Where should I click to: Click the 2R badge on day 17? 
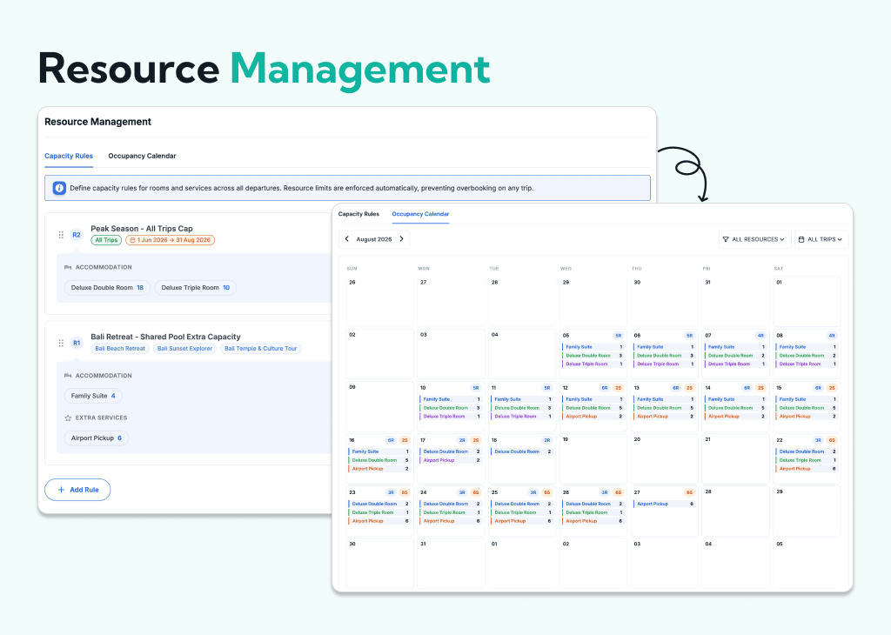(462, 440)
